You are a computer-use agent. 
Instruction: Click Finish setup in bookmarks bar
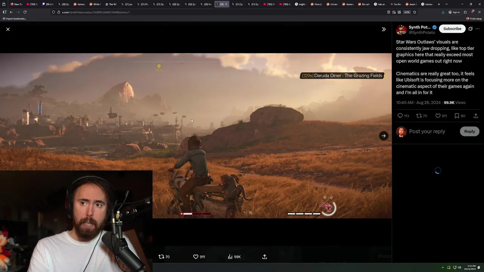(x=474, y=19)
